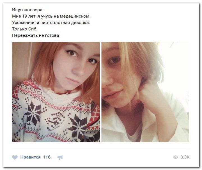Viewport: 202px width, 170px height.
Task: Click the 3.3K view counter
Action: point(185,157)
